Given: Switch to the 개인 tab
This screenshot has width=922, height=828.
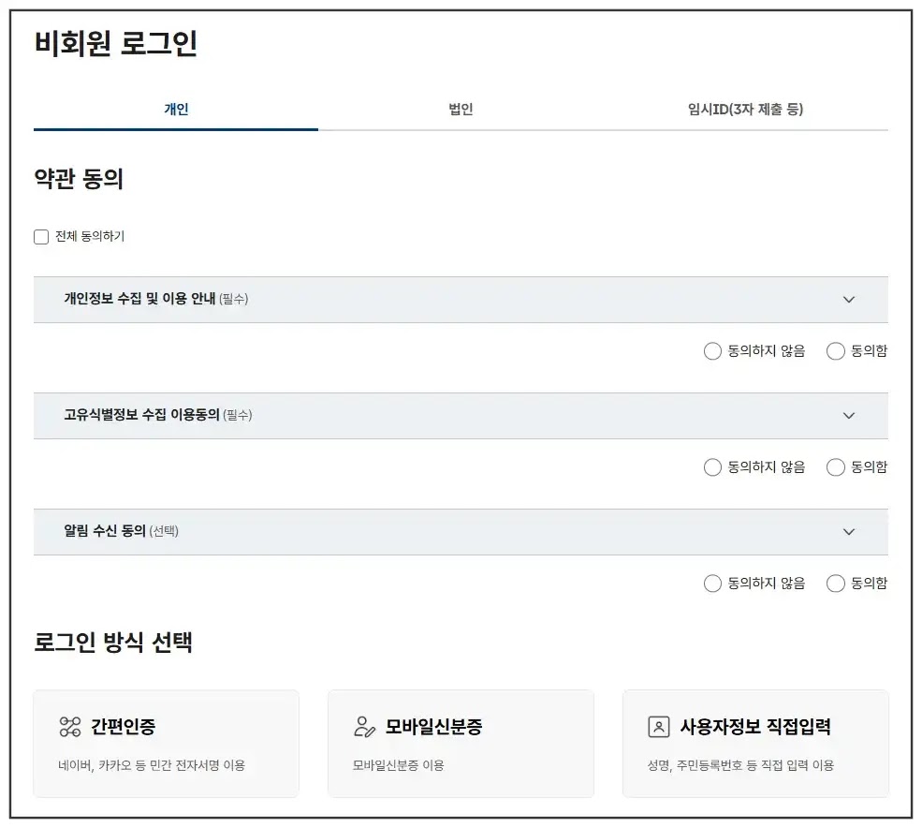Looking at the screenshot, I should coord(176,110).
